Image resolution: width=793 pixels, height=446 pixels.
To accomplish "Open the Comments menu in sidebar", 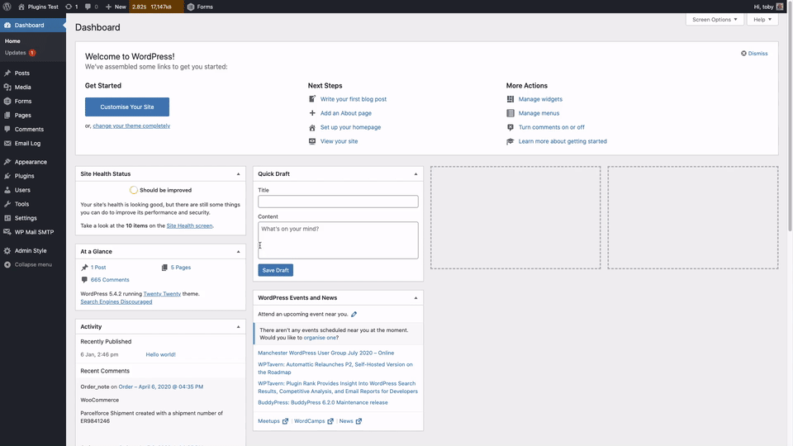I will [33, 130].
